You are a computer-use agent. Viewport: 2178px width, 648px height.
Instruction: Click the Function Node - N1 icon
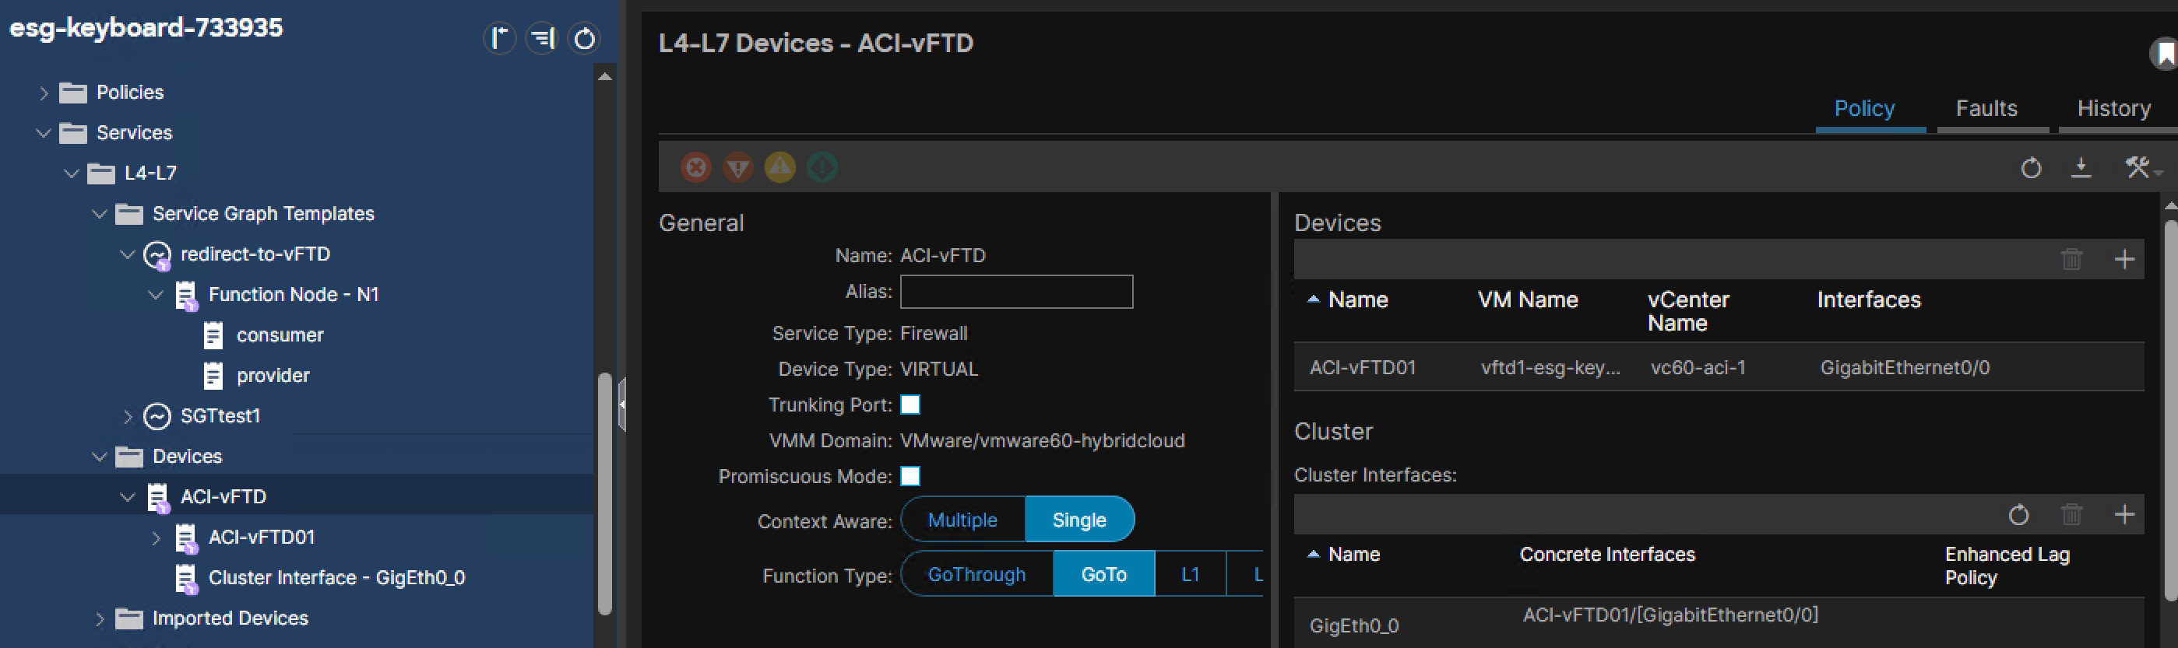point(186,295)
